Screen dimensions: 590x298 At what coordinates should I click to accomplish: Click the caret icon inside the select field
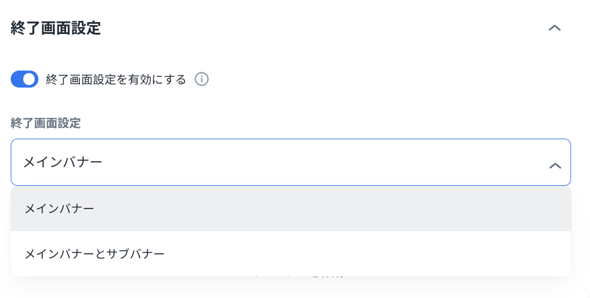(554, 166)
